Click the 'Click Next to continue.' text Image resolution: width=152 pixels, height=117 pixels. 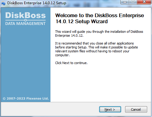tap(71, 63)
